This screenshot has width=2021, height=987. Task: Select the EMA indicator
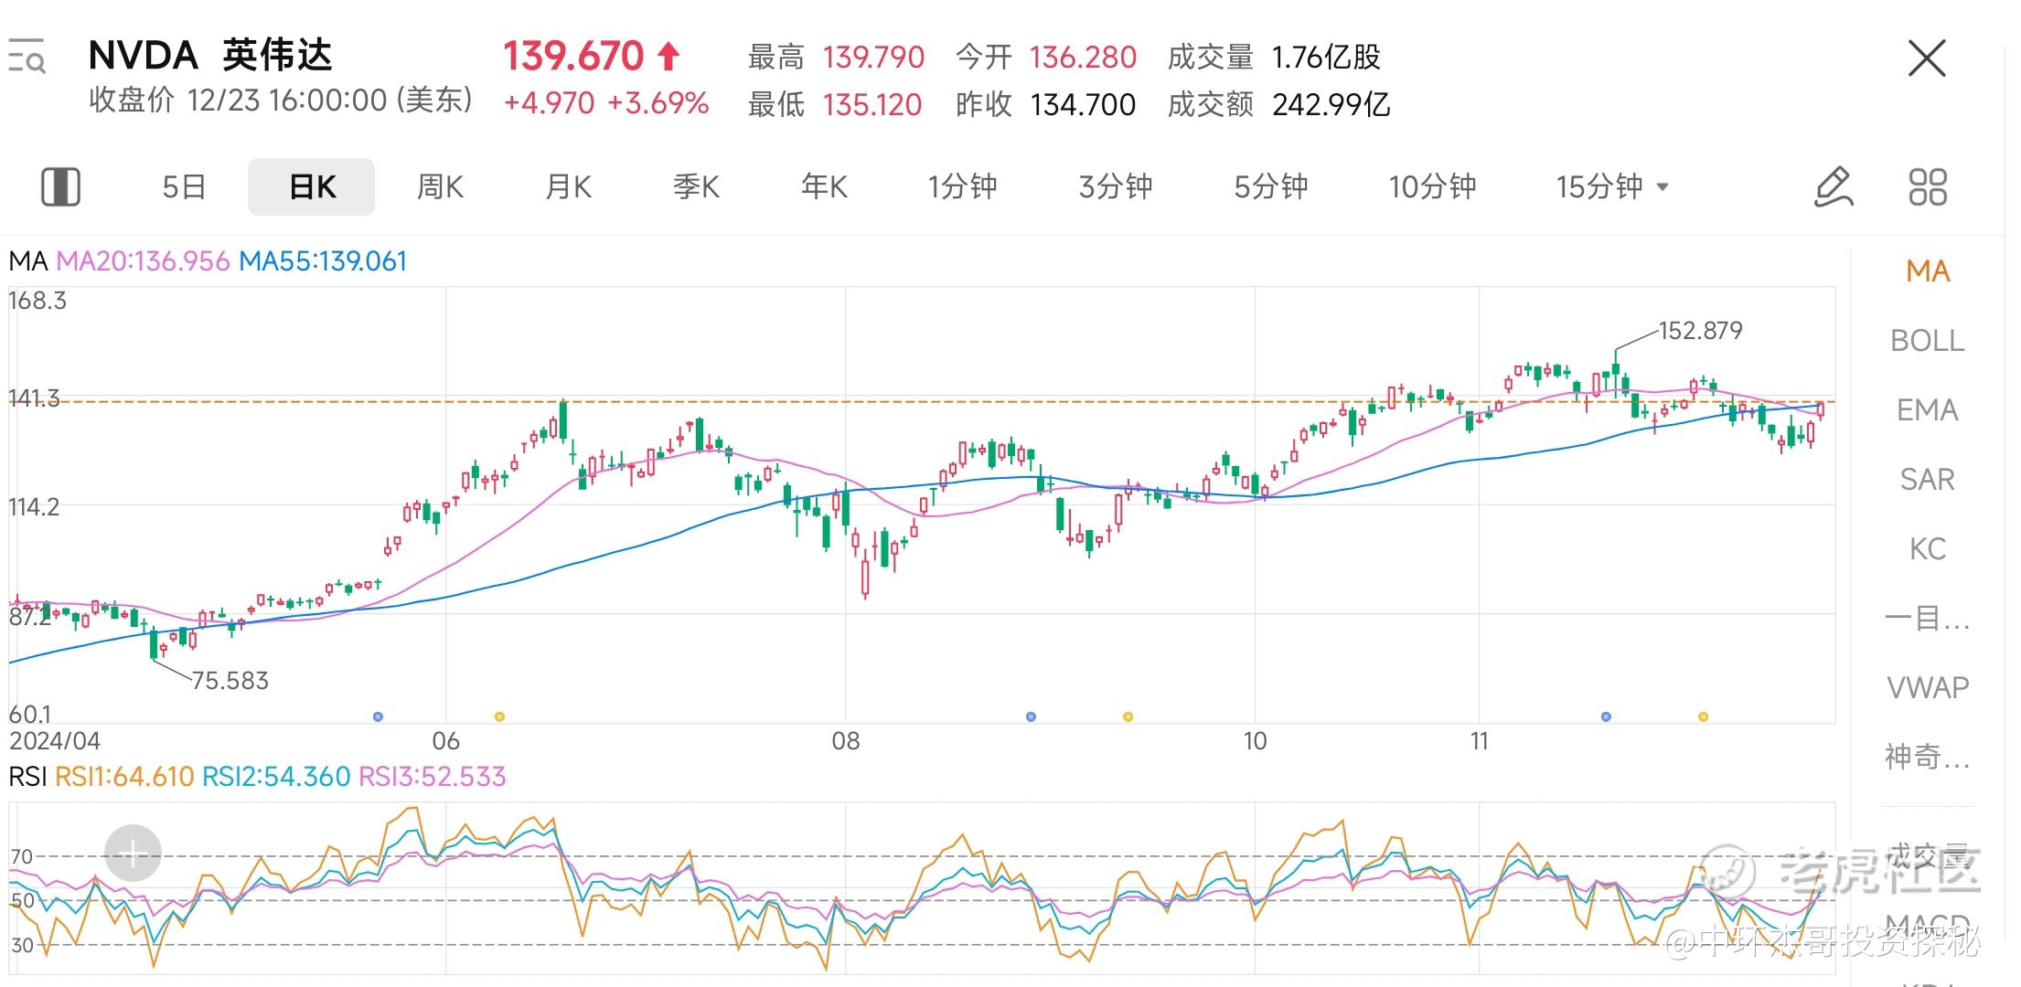1928,410
